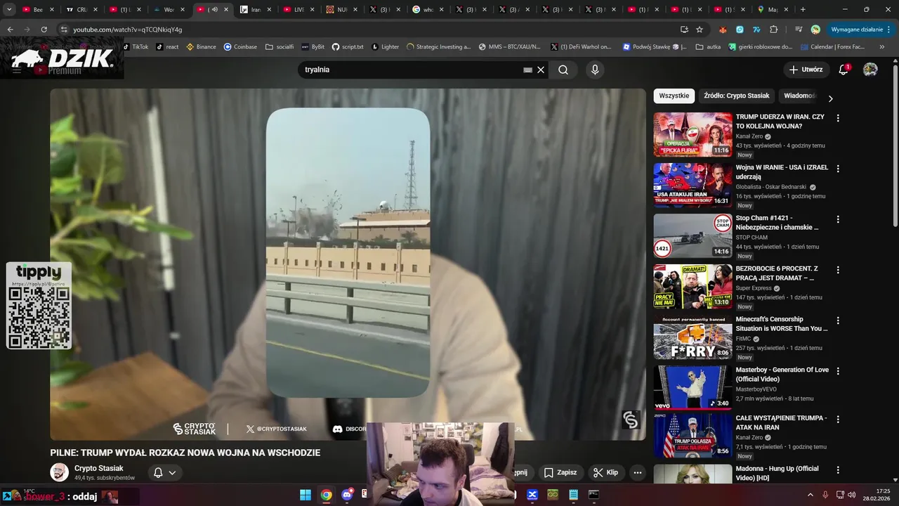899x506 pixels.
Task: Reload the current page
Action: 44,30
